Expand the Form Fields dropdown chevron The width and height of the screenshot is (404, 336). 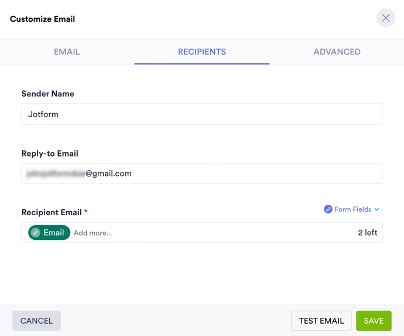376,209
